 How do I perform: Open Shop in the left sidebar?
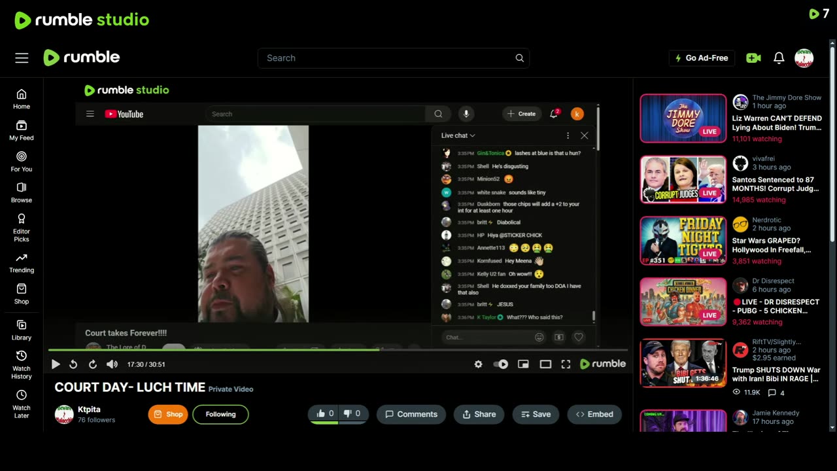pos(22,294)
